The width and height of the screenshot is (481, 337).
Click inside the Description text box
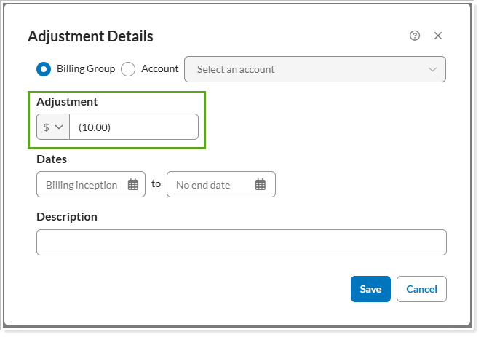241,242
